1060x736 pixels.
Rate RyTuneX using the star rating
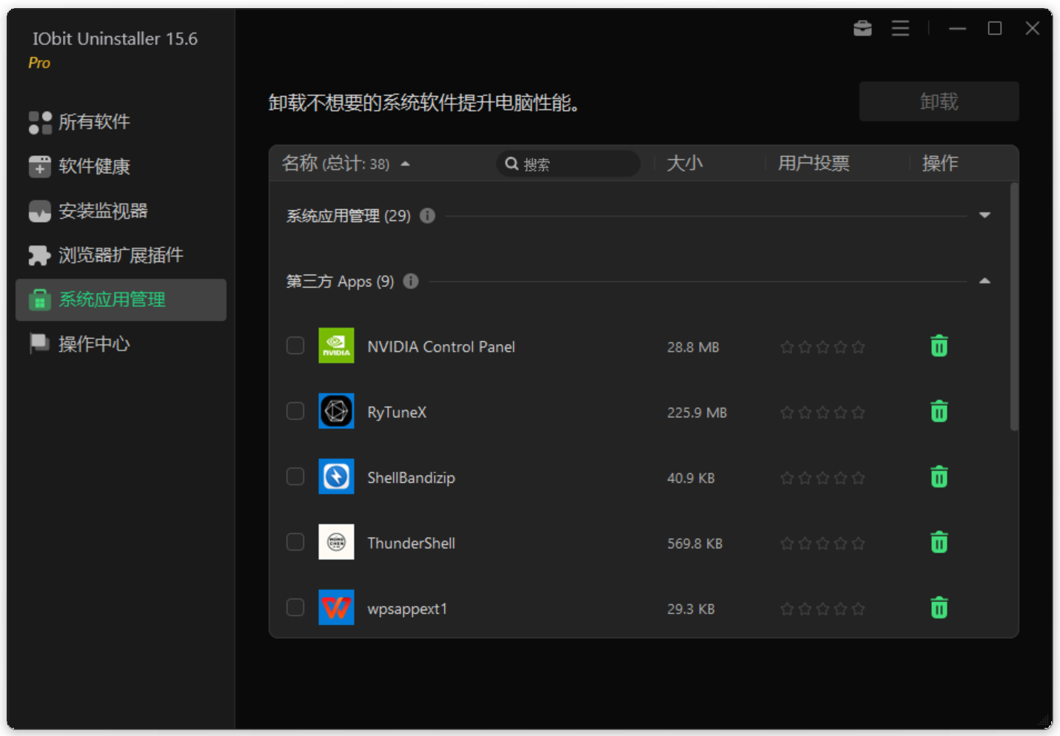[x=822, y=413]
